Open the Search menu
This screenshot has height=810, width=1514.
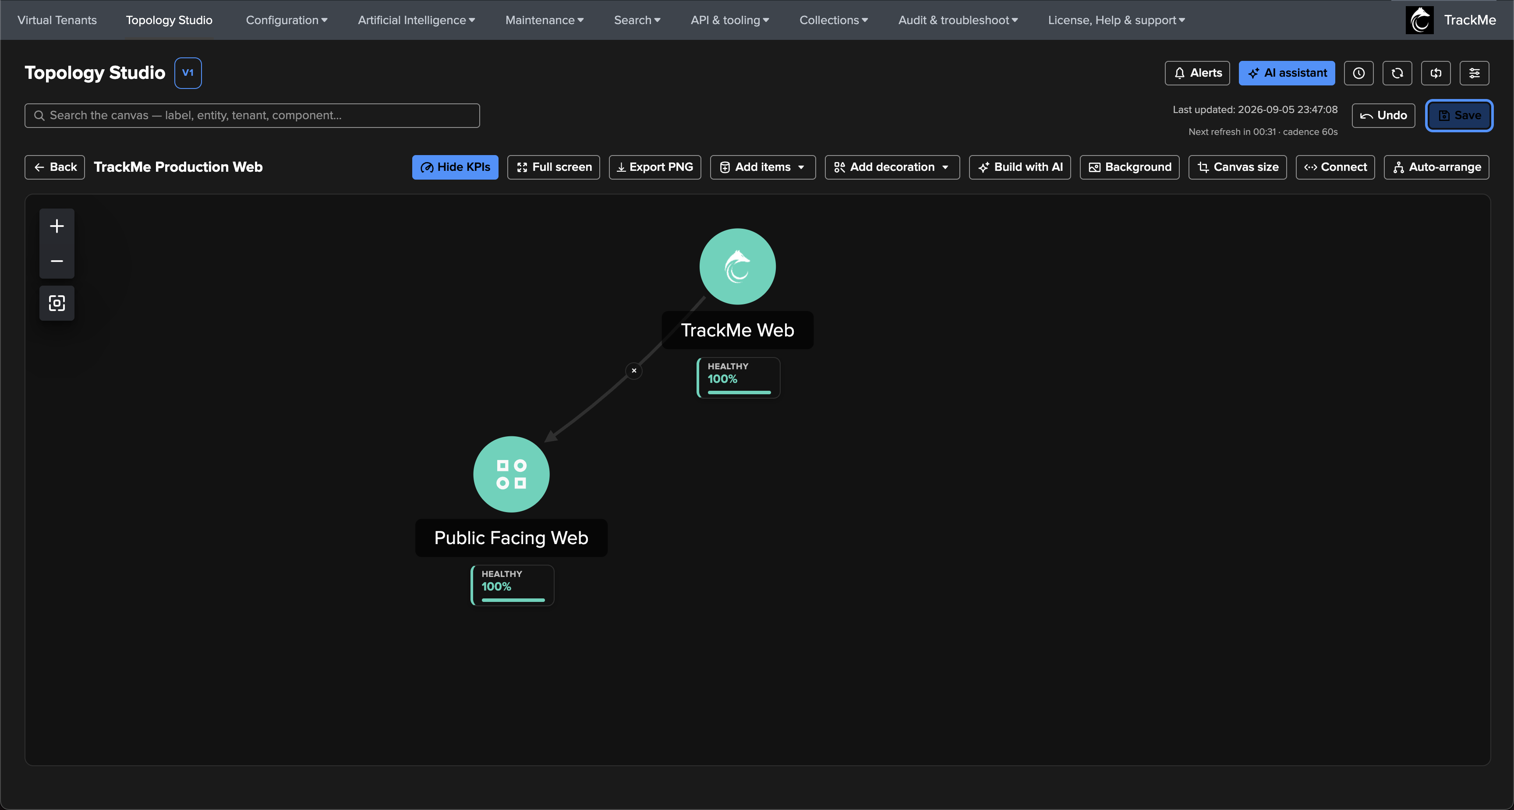(637, 20)
